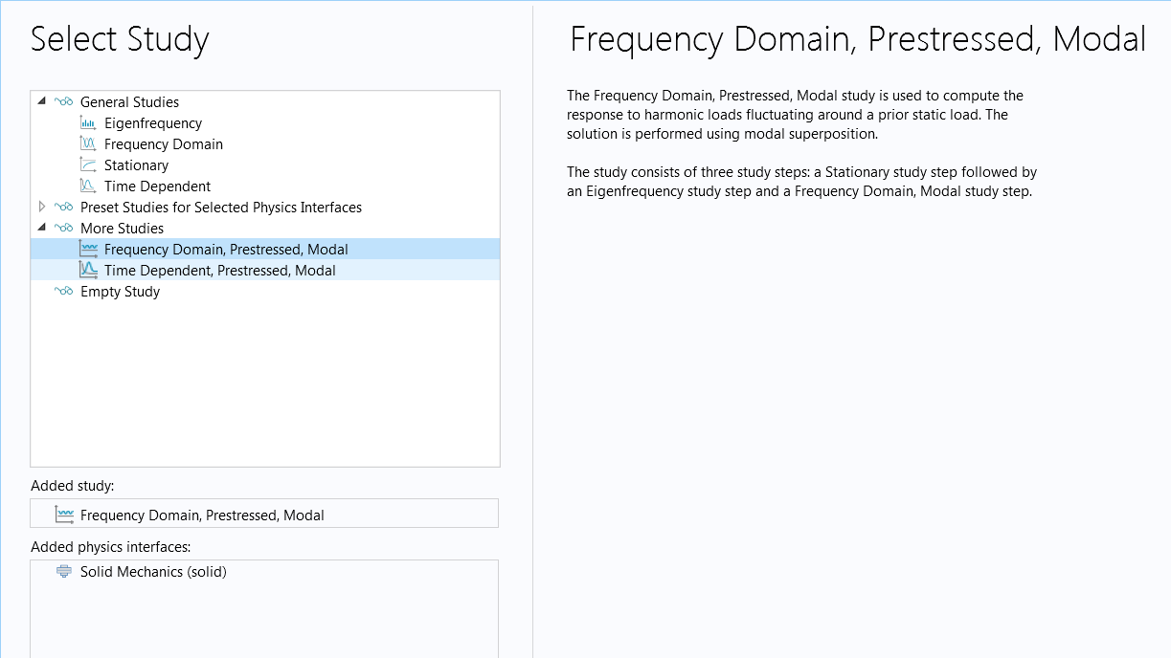Image resolution: width=1171 pixels, height=658 pixels.
Task: Click the More Studies glasses icon
Action: point(64,229)
